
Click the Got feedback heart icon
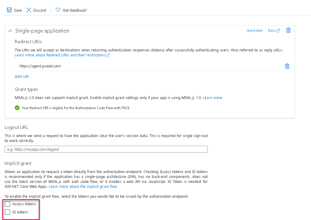(x=58, y=10)
